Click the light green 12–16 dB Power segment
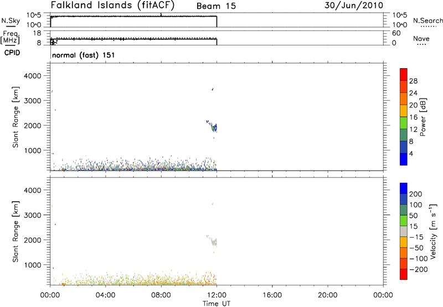 [404, 122]
